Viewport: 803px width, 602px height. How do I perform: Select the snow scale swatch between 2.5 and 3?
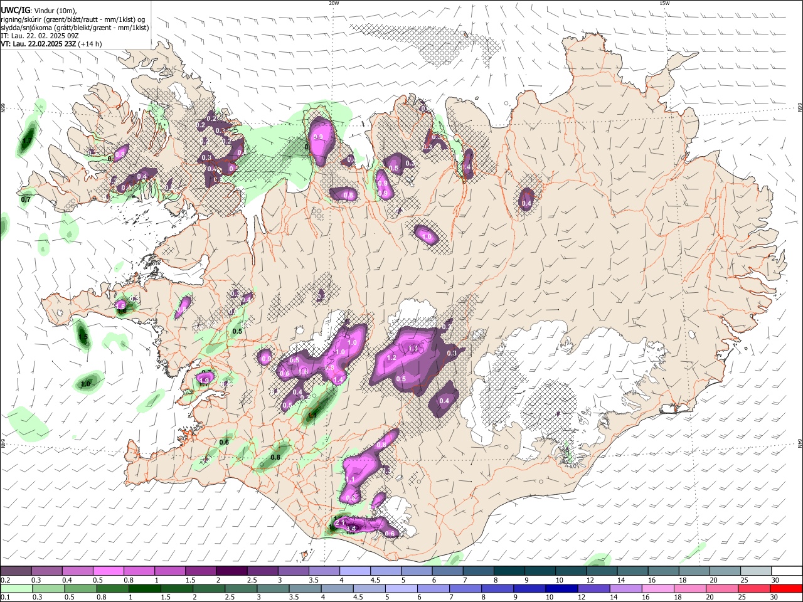click(x=262, y=571)
